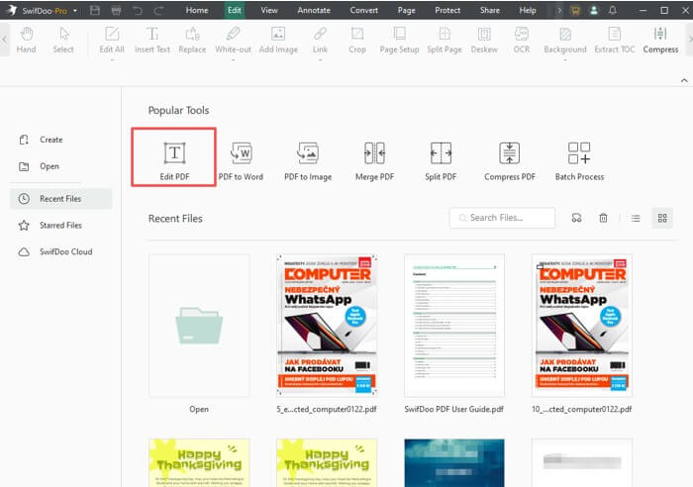Screen dimensions: 693x487
Task: Open 5_e...cted_computer0122.pdf thumbnail
Action: [x=327, y=326]
